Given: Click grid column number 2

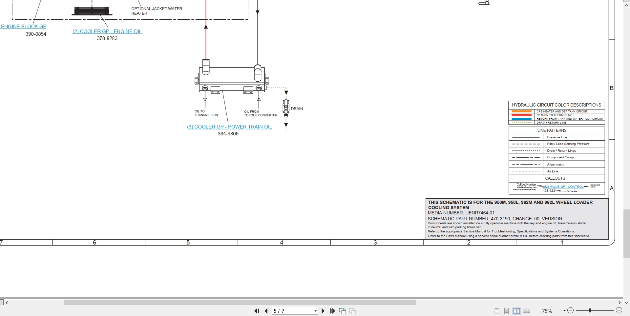Looking at the screenshot, I should [469, 243].
